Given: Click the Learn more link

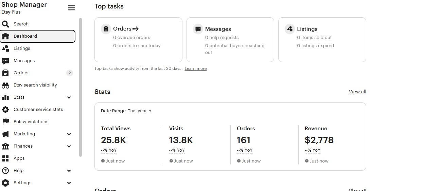Looking at the screenshot, I should 196,69.
